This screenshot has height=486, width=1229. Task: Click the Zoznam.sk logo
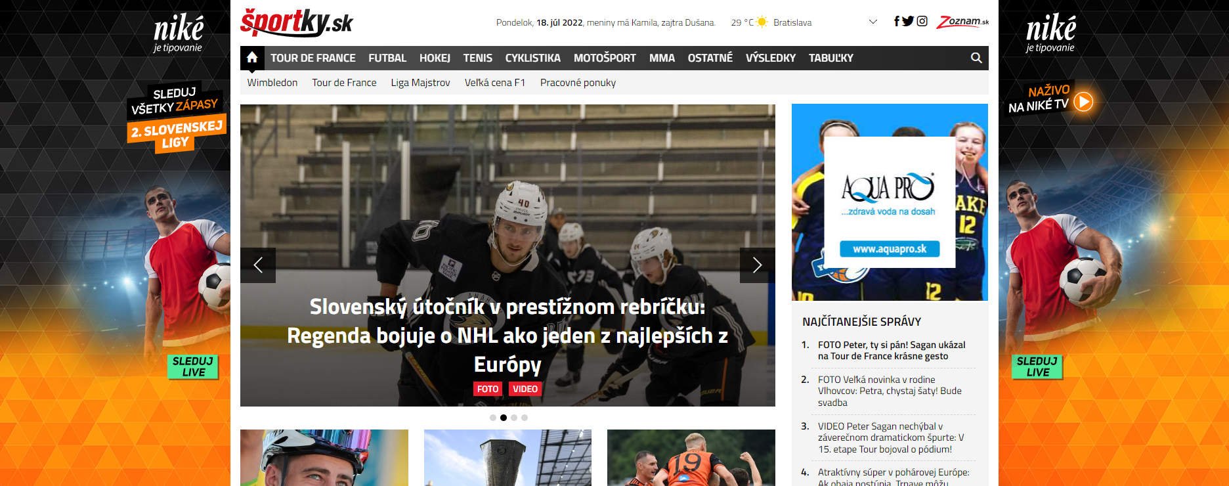962,22
